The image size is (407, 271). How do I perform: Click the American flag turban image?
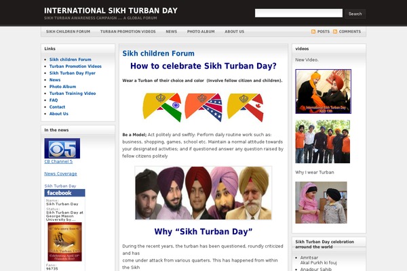pos(203,107)
